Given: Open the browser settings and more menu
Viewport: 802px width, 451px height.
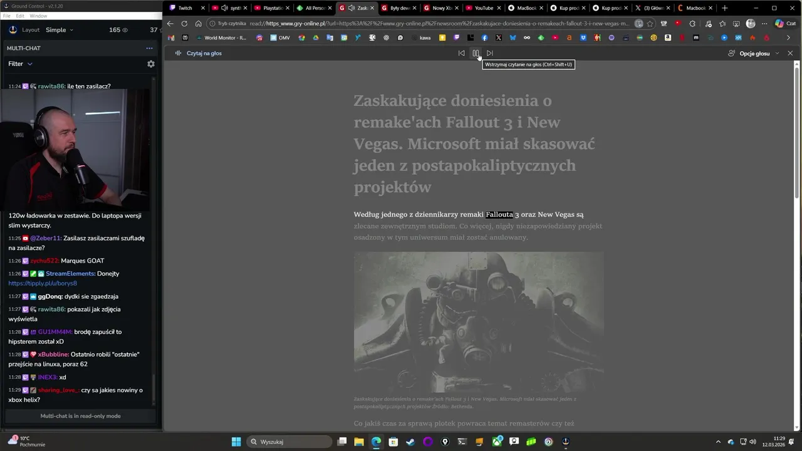Looking at the screenshot, I should (764, 24).
